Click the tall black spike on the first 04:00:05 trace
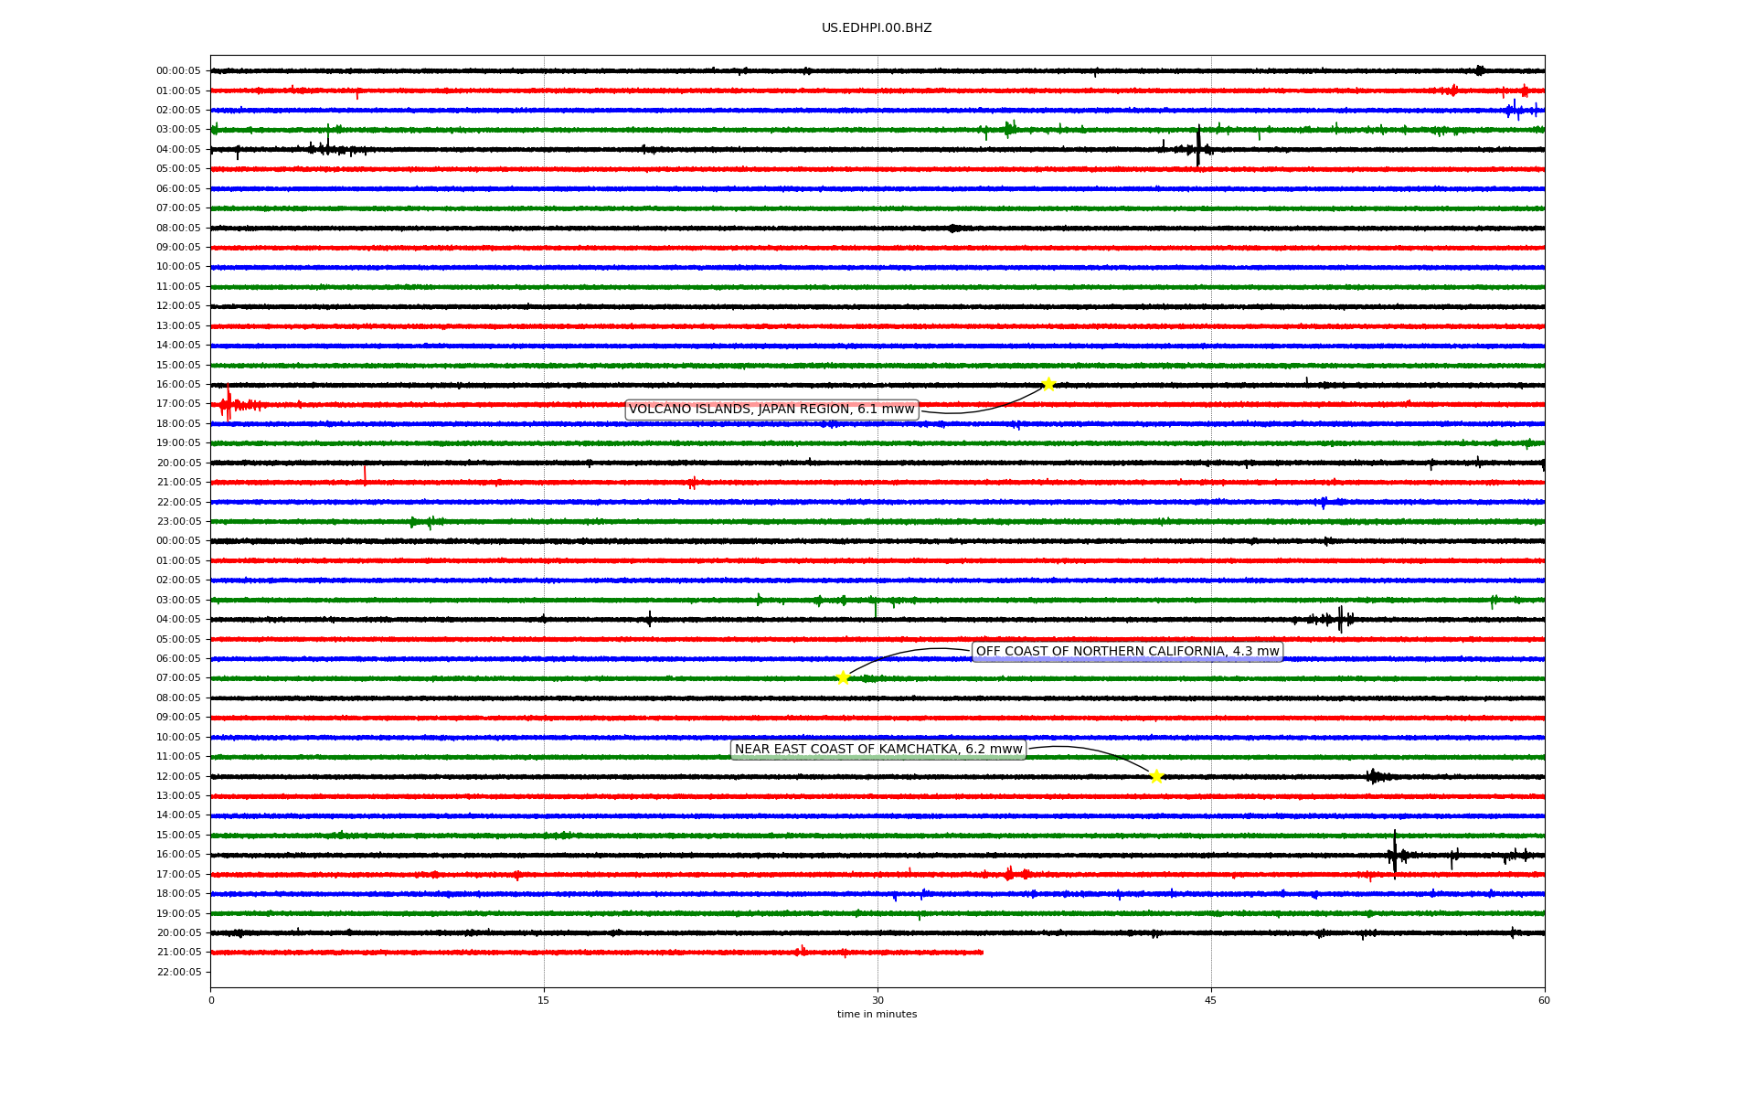The width and height of the screenshot is (1755, 1097). [x=1198, y=146]
